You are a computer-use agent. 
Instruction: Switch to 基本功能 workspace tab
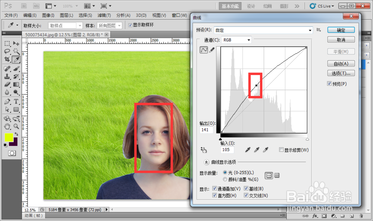point(230,6)
